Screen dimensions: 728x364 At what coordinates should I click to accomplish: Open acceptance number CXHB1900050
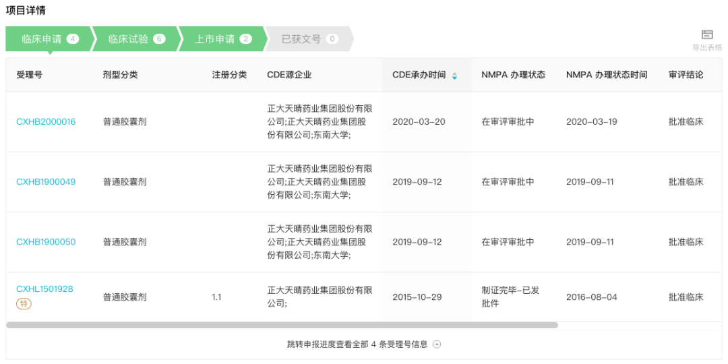46,242
